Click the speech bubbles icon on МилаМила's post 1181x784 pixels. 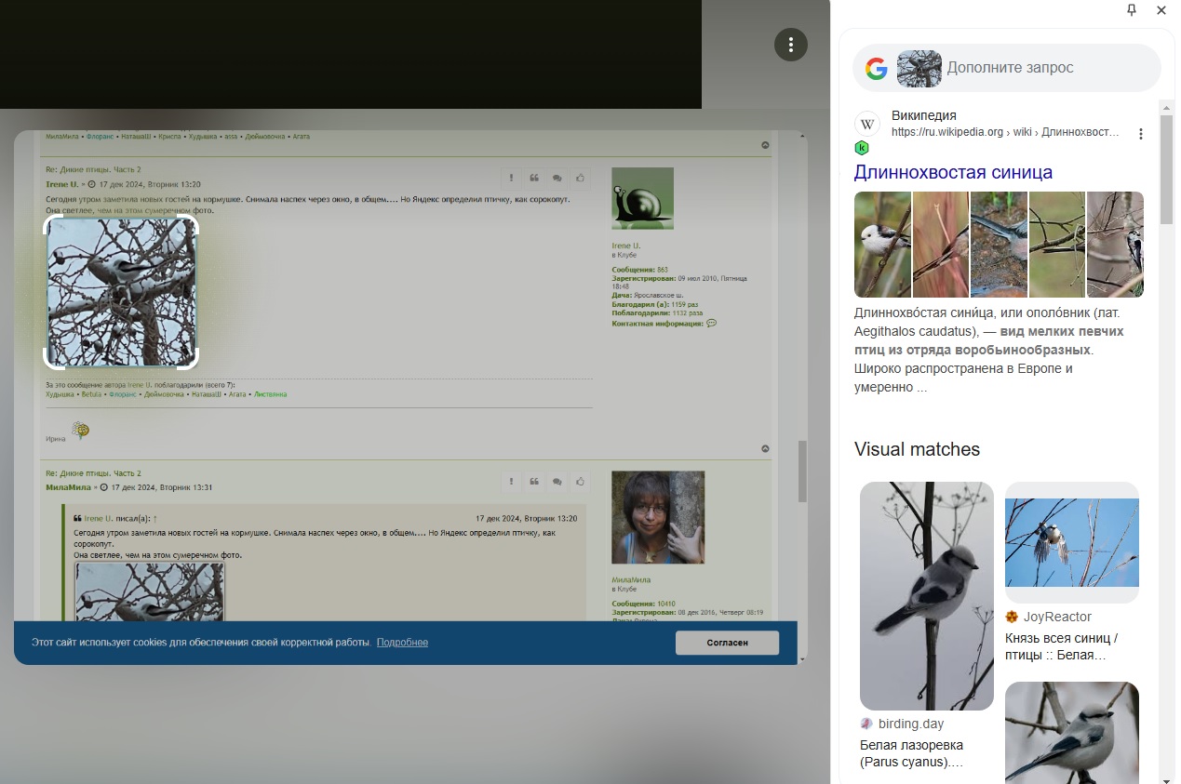pyautogui.click(x=557, y=481)
